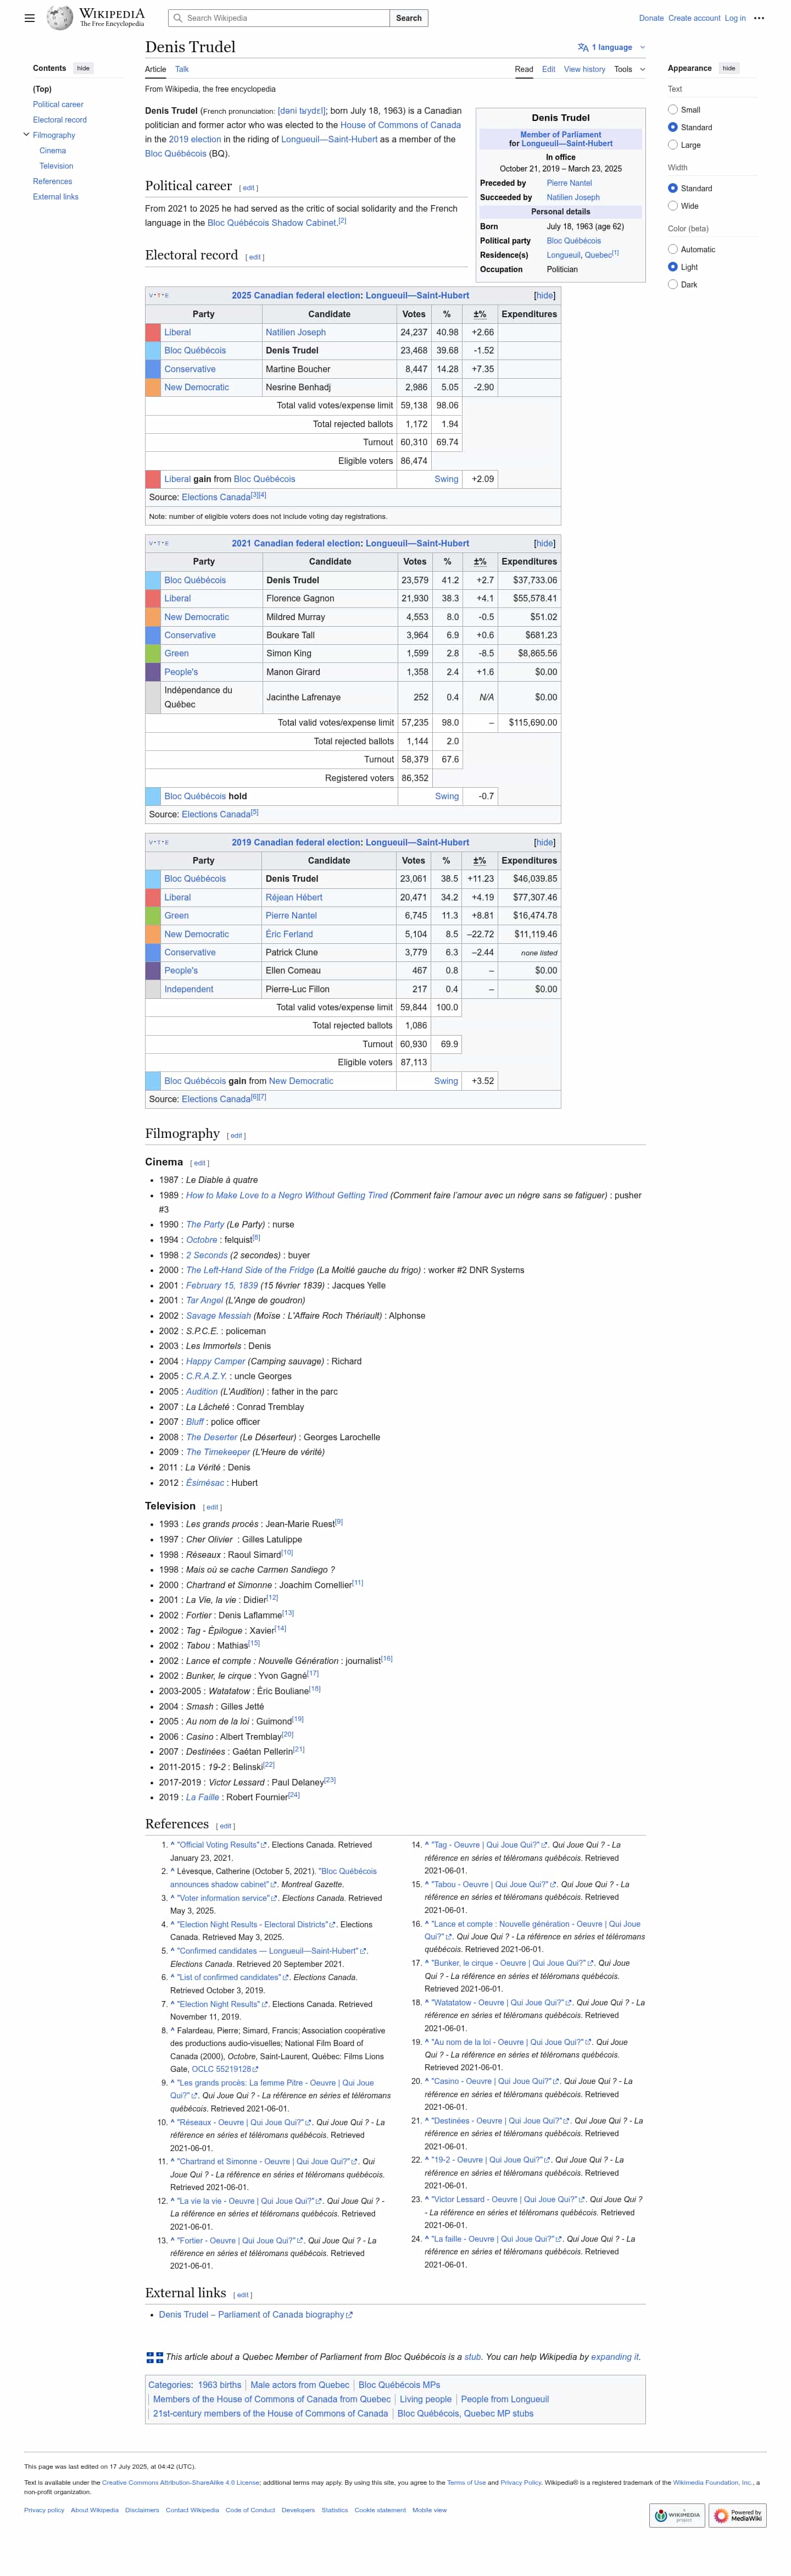This screenshot has width=791, height=2576.
Task: Choose the Dark color theme
Action: [x=673, y=285]
